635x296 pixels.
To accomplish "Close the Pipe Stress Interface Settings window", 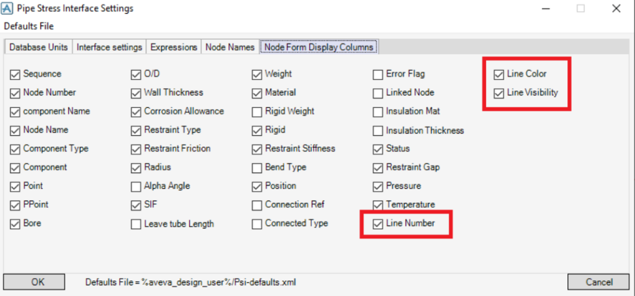I will 616,9.
